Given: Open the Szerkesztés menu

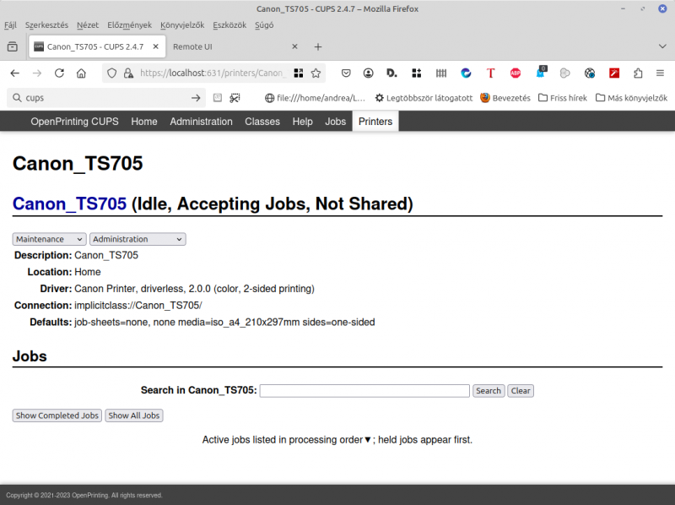Looking at the screenshot, I should click(x=46, y=25).
